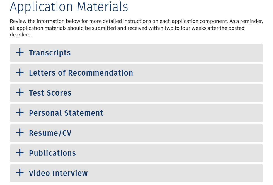Click the plus icon next to Publications
Image resolution: width=273 pixels, height=185 pixels.
pyautogui.click(x=20, y=152)
